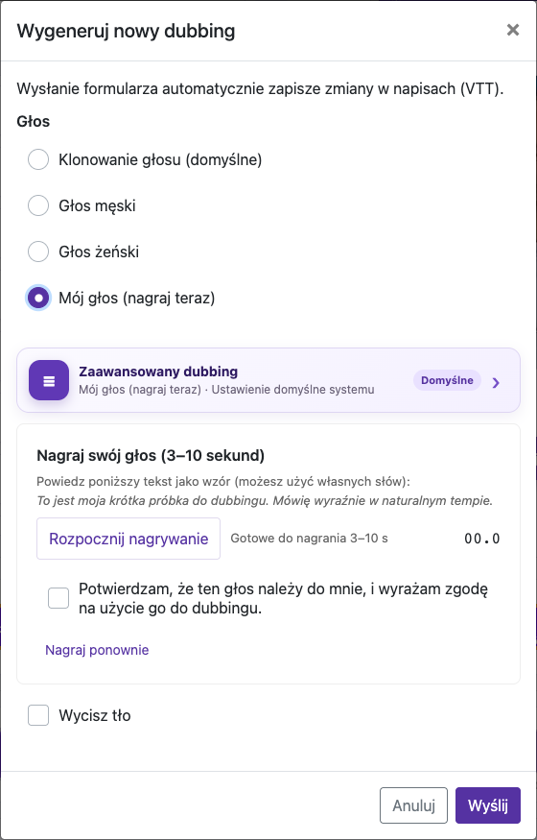
Task: Choose the Głos męski radio option
Action: [38, 205]
